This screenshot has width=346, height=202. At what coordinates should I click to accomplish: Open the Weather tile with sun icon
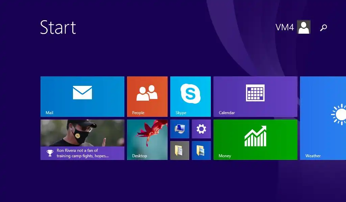tap(323, 118)
